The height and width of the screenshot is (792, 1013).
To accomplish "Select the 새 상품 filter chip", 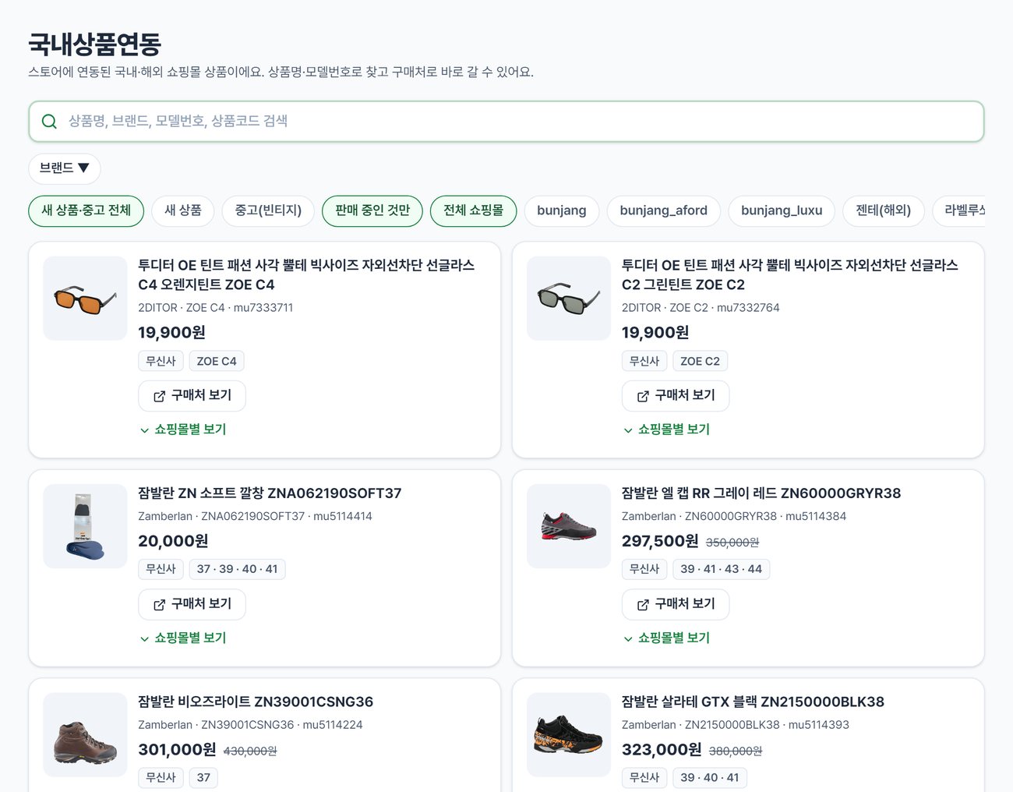I will click(x=183, y=210).
